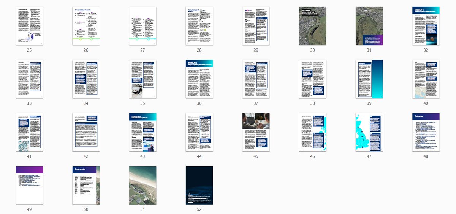Select page 29 thumbnail
456x214 pixels.
pyautogui.click(x=256, y=26)
